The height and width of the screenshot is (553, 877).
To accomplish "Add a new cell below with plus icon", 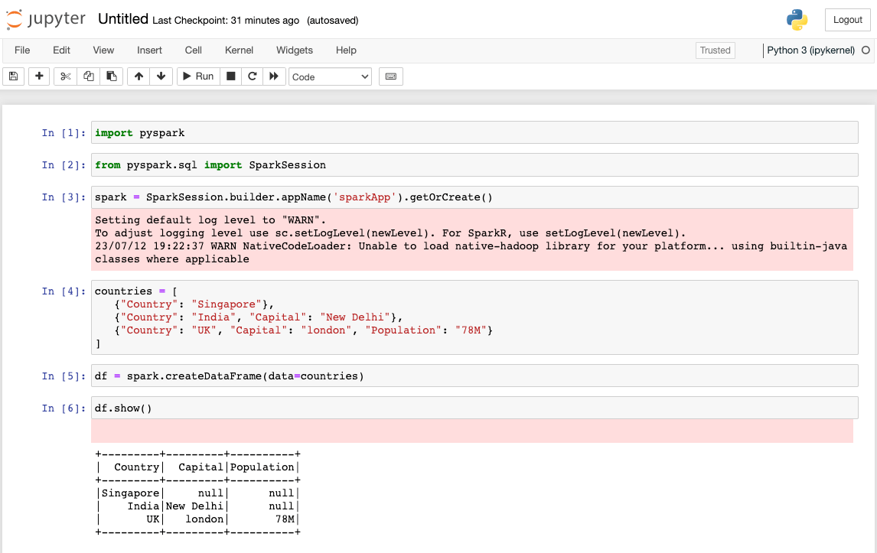I will pos(38,76).
